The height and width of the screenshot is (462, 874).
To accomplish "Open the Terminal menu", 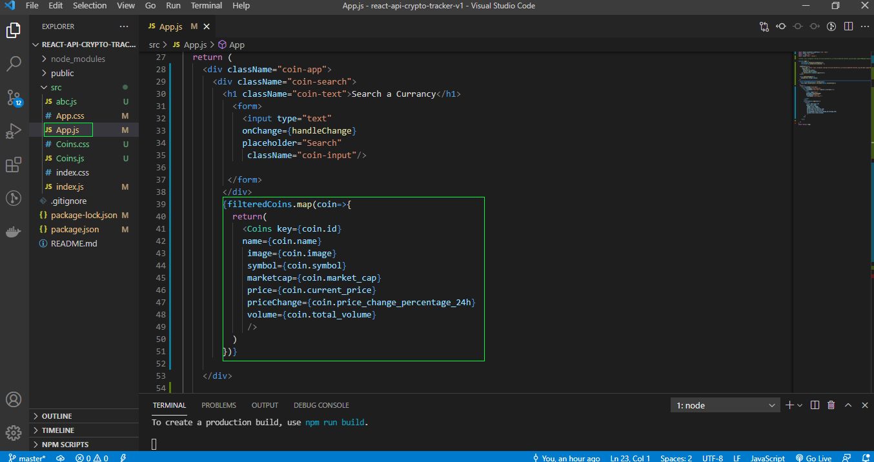I will (x=207, y=6).
